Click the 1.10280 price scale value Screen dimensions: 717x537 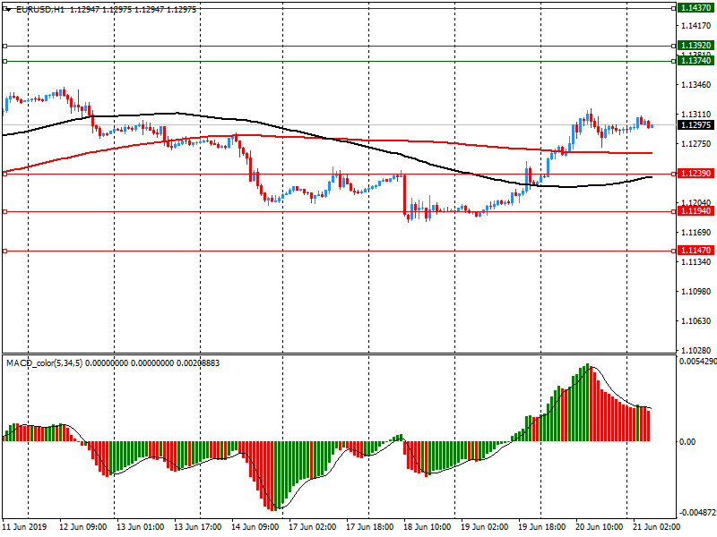tap(696, 351)
